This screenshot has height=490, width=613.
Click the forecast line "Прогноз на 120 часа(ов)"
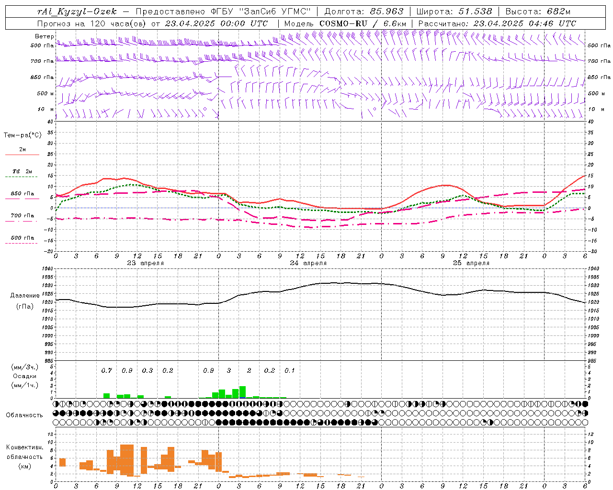pos(92,23)
